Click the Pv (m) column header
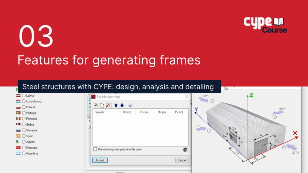The width and height of the screenshot is (308, 173). (179, 112)
